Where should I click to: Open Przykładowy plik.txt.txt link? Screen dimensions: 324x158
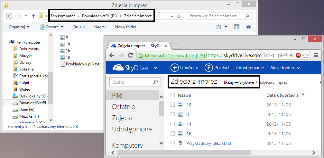pos(209,143)
